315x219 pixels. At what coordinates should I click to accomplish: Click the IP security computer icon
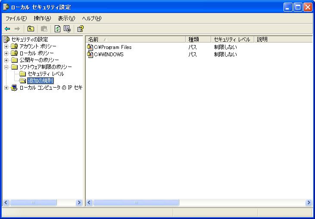coord(14,88)
